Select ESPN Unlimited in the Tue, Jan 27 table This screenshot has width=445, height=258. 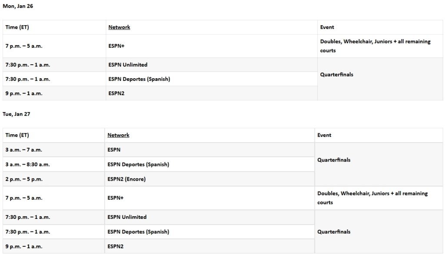pyautogui.click(x=127, y=217)
